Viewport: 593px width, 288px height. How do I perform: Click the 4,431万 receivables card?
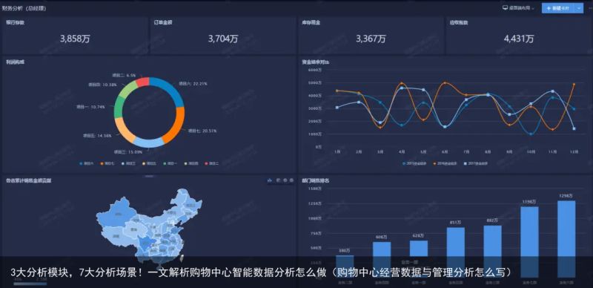pyautogui.click(x=518, y=36)
